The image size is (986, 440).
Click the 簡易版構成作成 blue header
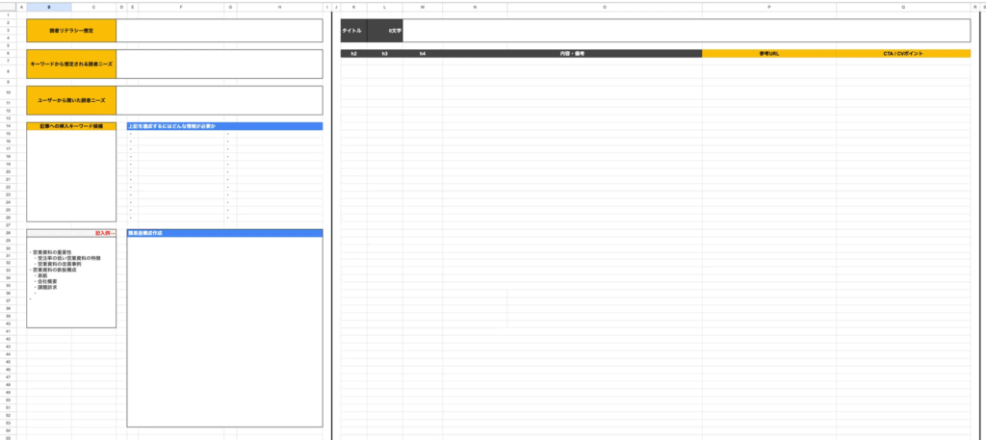[x=224, y=233]
